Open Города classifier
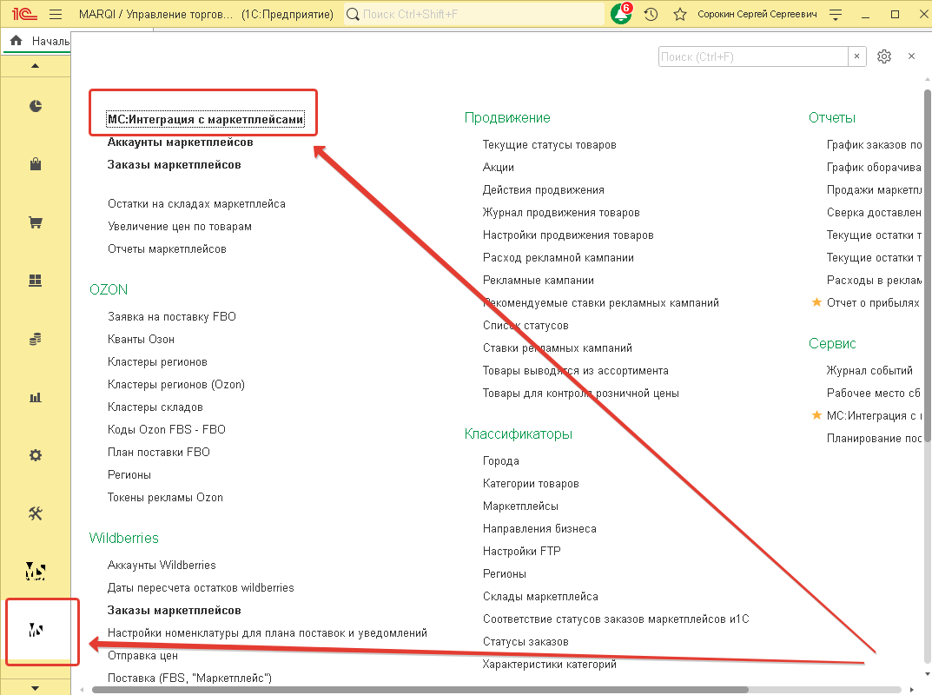This screenshot has width=932, height=695. point(501,460)
